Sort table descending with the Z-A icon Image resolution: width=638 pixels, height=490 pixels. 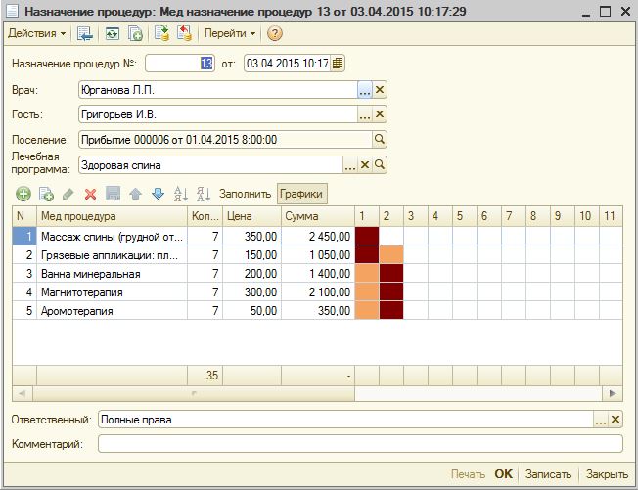(203, 194)
